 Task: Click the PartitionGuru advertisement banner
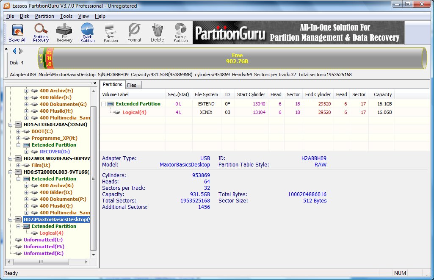299,33
